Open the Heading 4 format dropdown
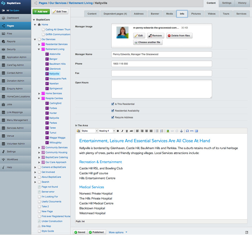 tap(107, 131)
